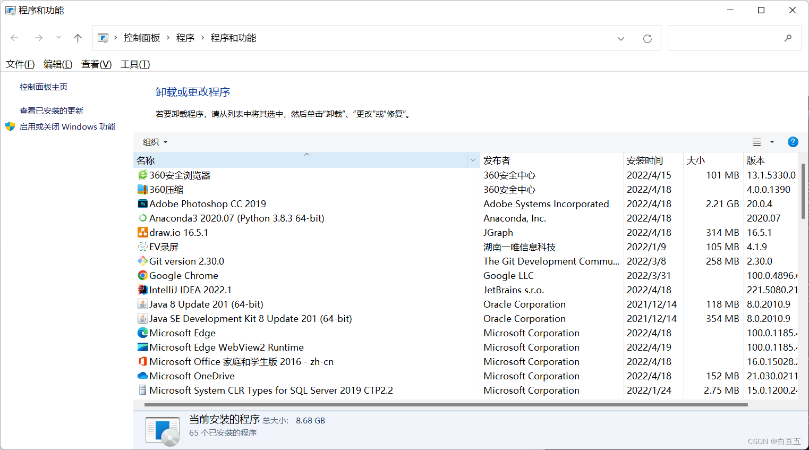
Task: Expand the address bar history dropdown
Action: [621, 38]
